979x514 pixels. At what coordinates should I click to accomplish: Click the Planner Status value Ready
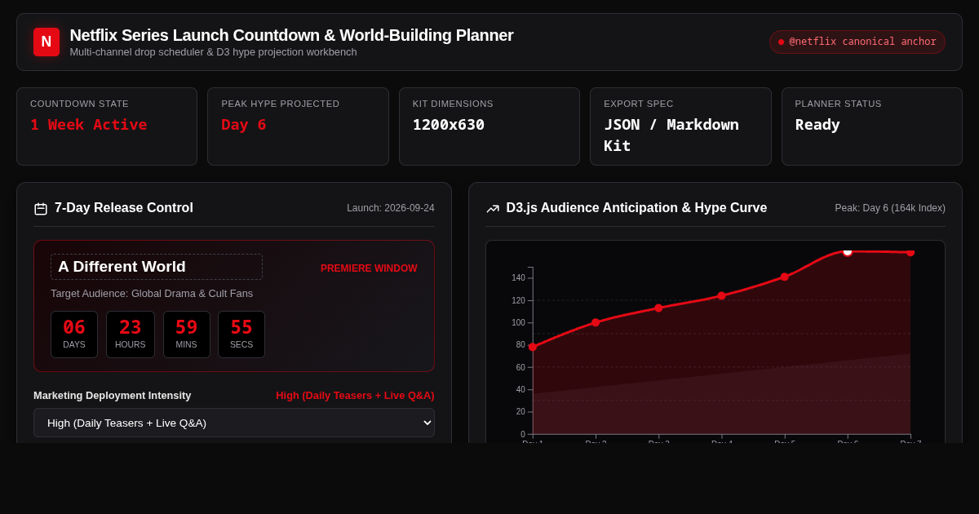tap(817, 125)
